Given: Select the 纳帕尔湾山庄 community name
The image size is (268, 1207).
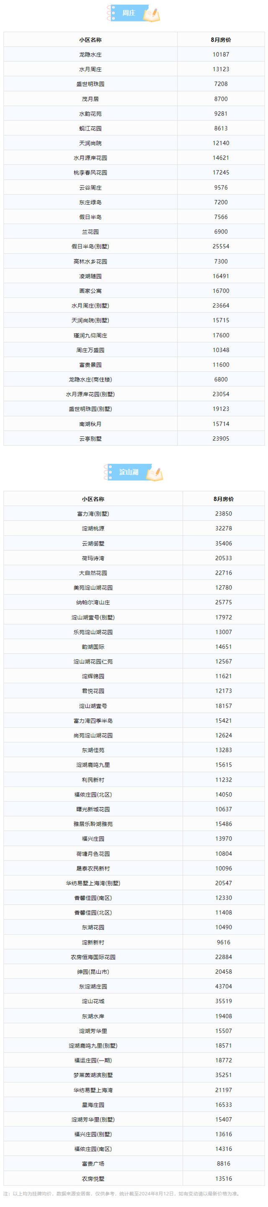Looking at the screenshot, I should 93,602.
